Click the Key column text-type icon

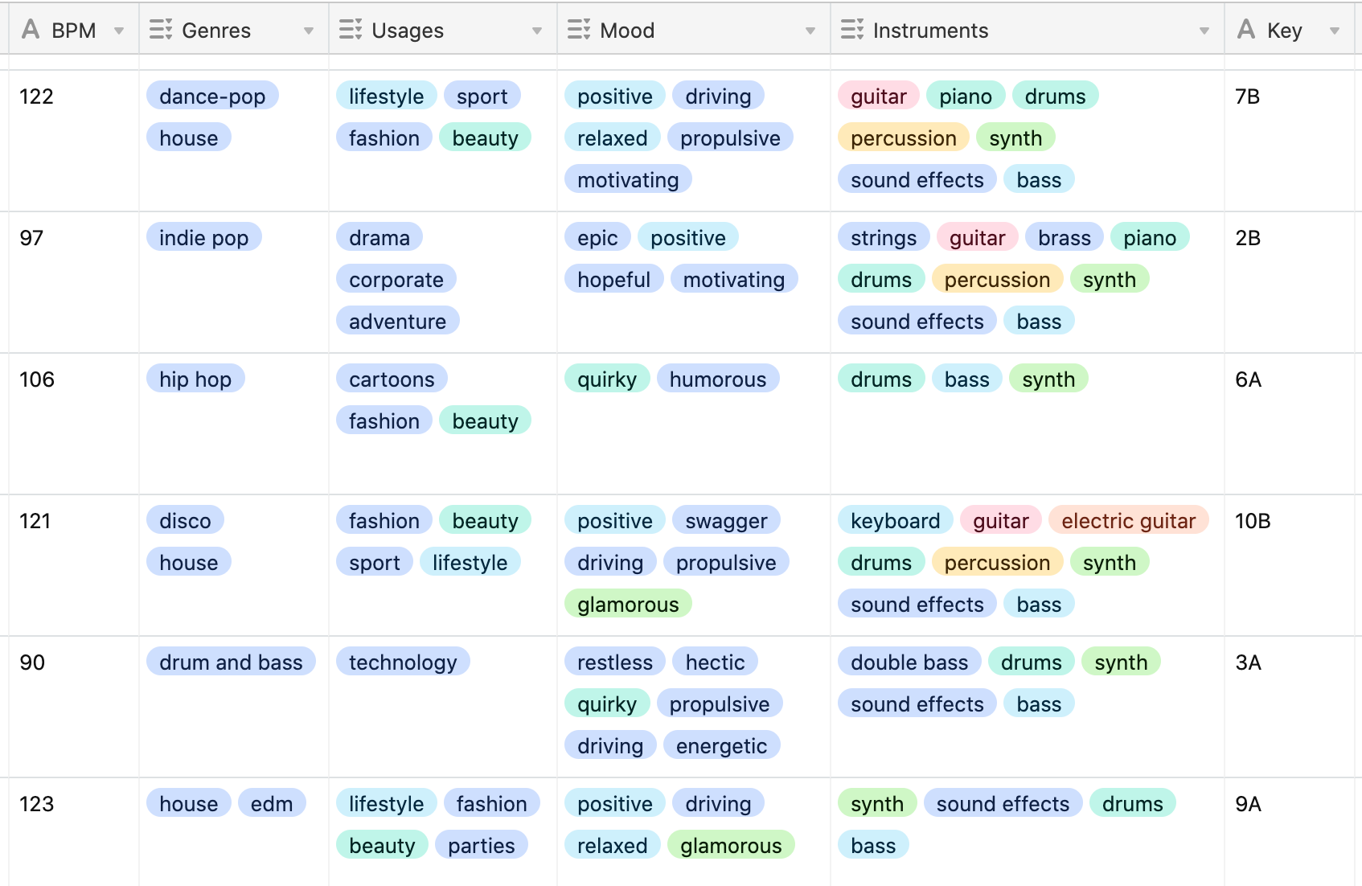pyautogui.click(x=1246, y=30)
